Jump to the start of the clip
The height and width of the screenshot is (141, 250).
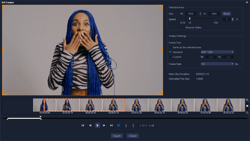[83, 125]
